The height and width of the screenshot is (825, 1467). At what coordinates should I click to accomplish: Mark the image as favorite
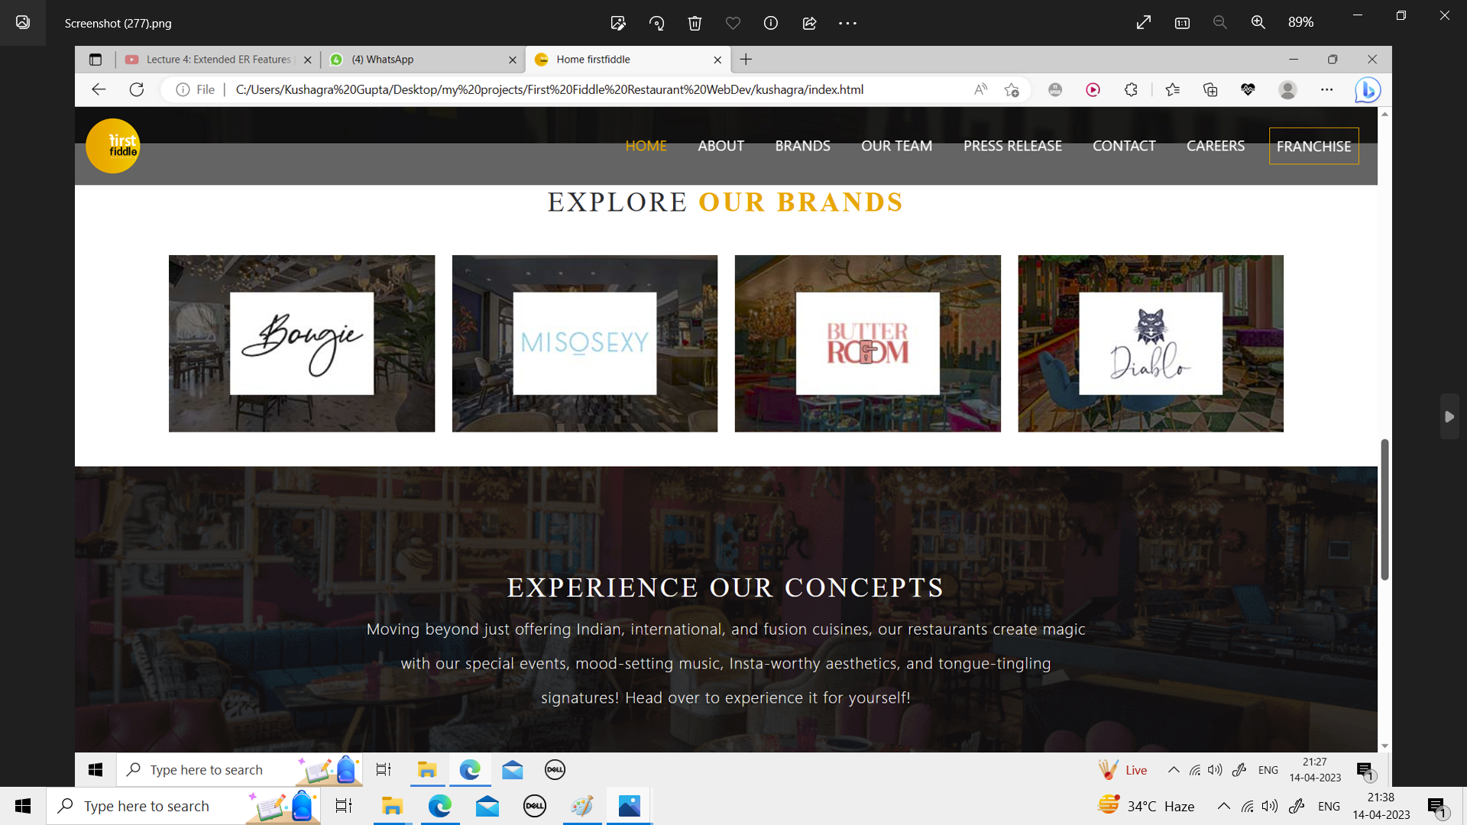point(733,23)
